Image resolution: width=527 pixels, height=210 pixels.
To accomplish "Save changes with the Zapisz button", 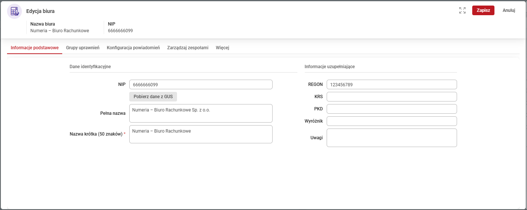I will pos(483,10).
